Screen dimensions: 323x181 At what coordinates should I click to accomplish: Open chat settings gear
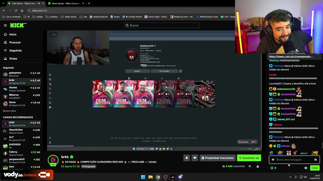coord(306,168)
